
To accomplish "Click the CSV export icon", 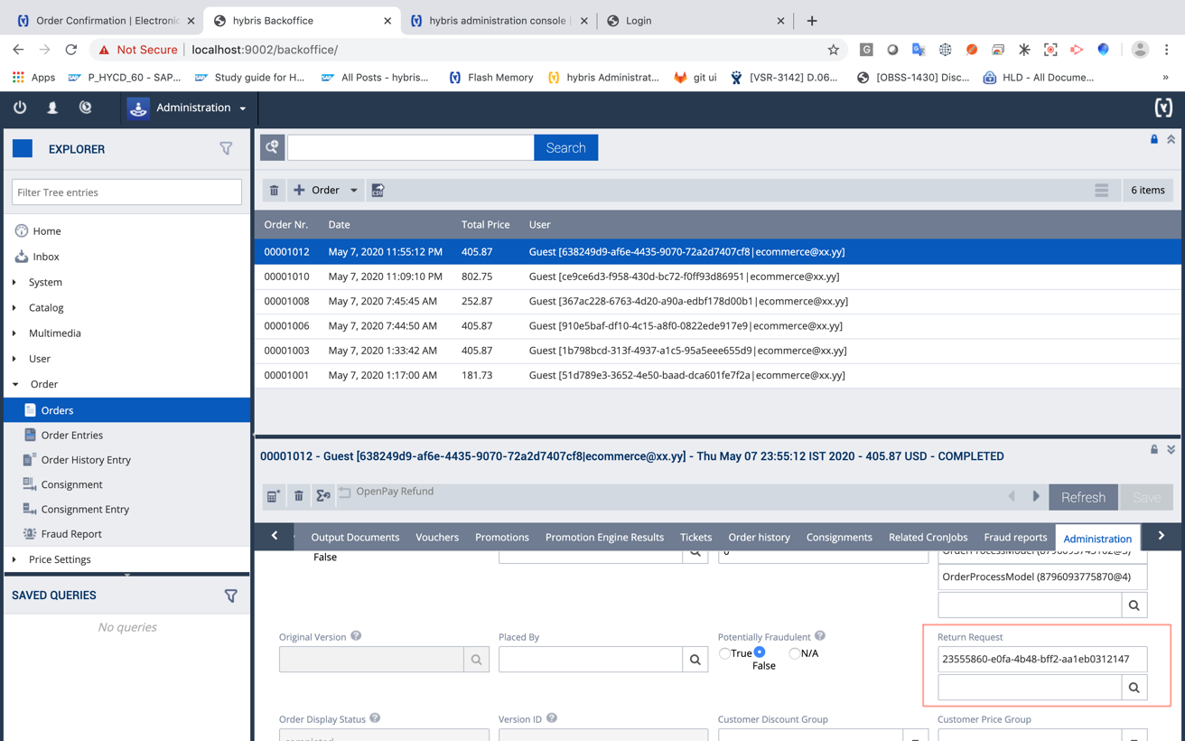I will [x=378, y=191].
